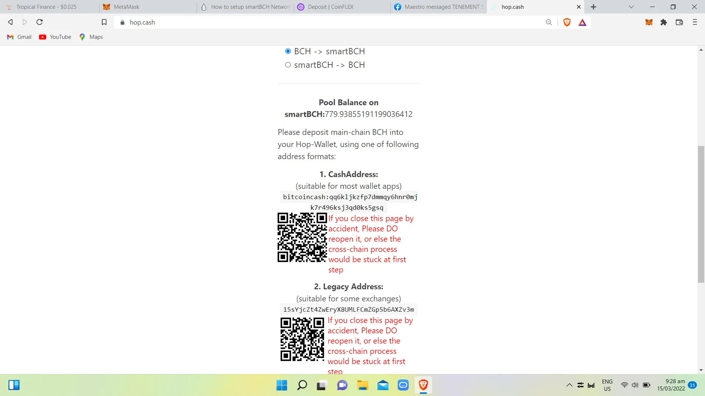This screenshot has height=396, width=705.
Task: Click the pool balance value 779.93855191199036412
Action: (x=369, y=114)
